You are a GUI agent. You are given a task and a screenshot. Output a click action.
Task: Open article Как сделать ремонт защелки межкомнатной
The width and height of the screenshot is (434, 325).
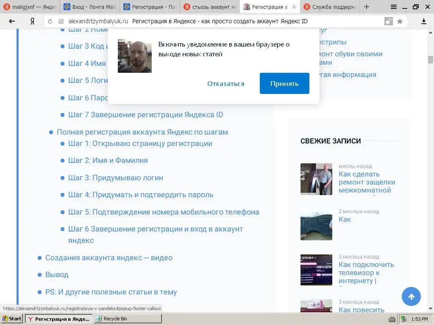[x=367, y=182]
